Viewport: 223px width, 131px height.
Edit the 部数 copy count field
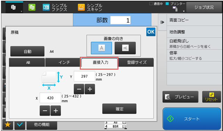(x=120, y=20)
